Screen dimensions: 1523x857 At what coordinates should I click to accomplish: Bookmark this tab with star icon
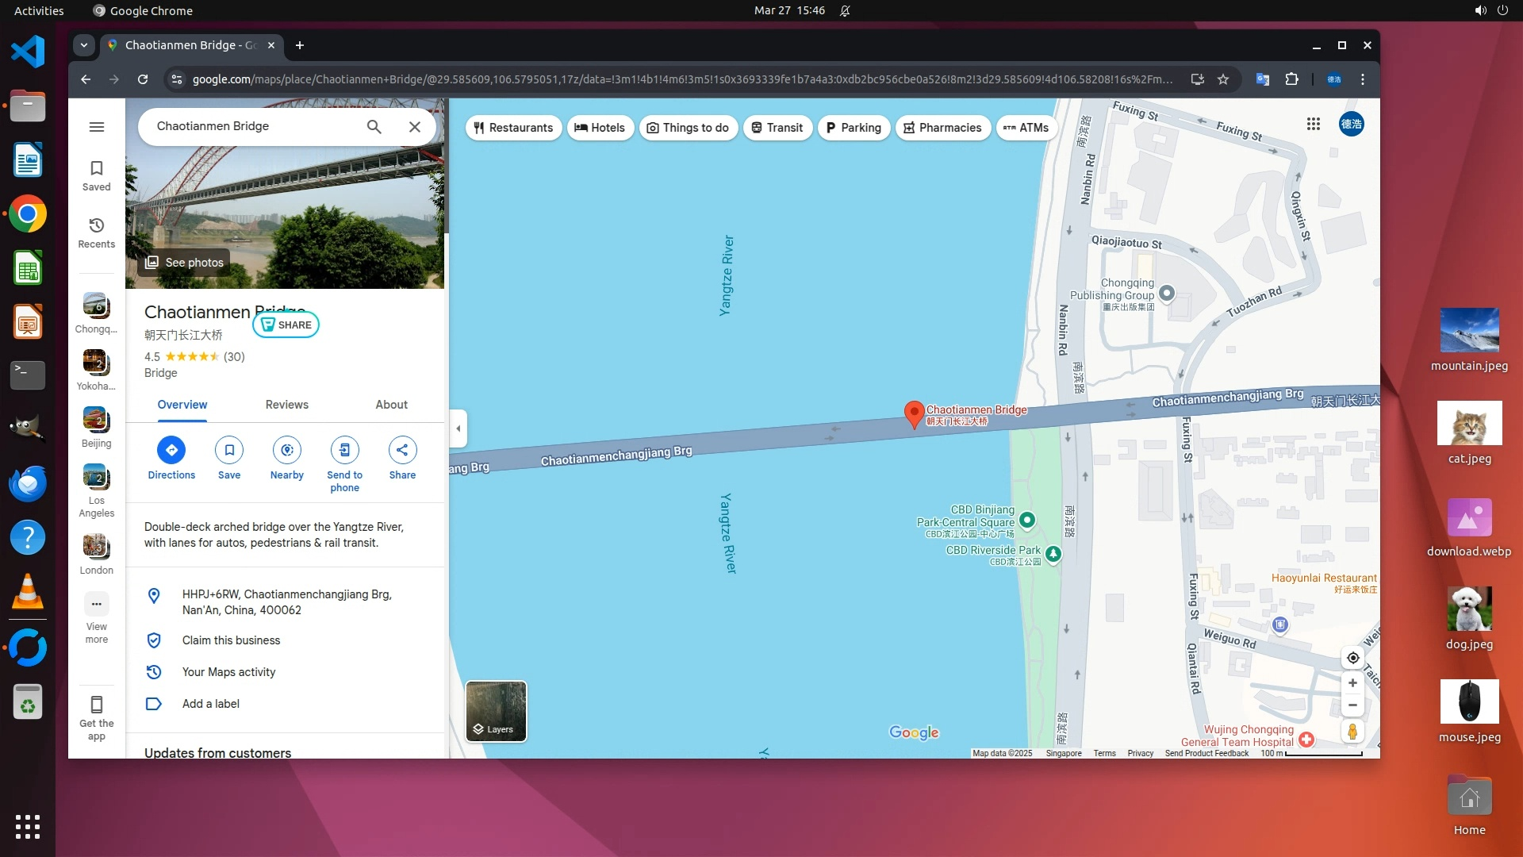click(1223, 79)
